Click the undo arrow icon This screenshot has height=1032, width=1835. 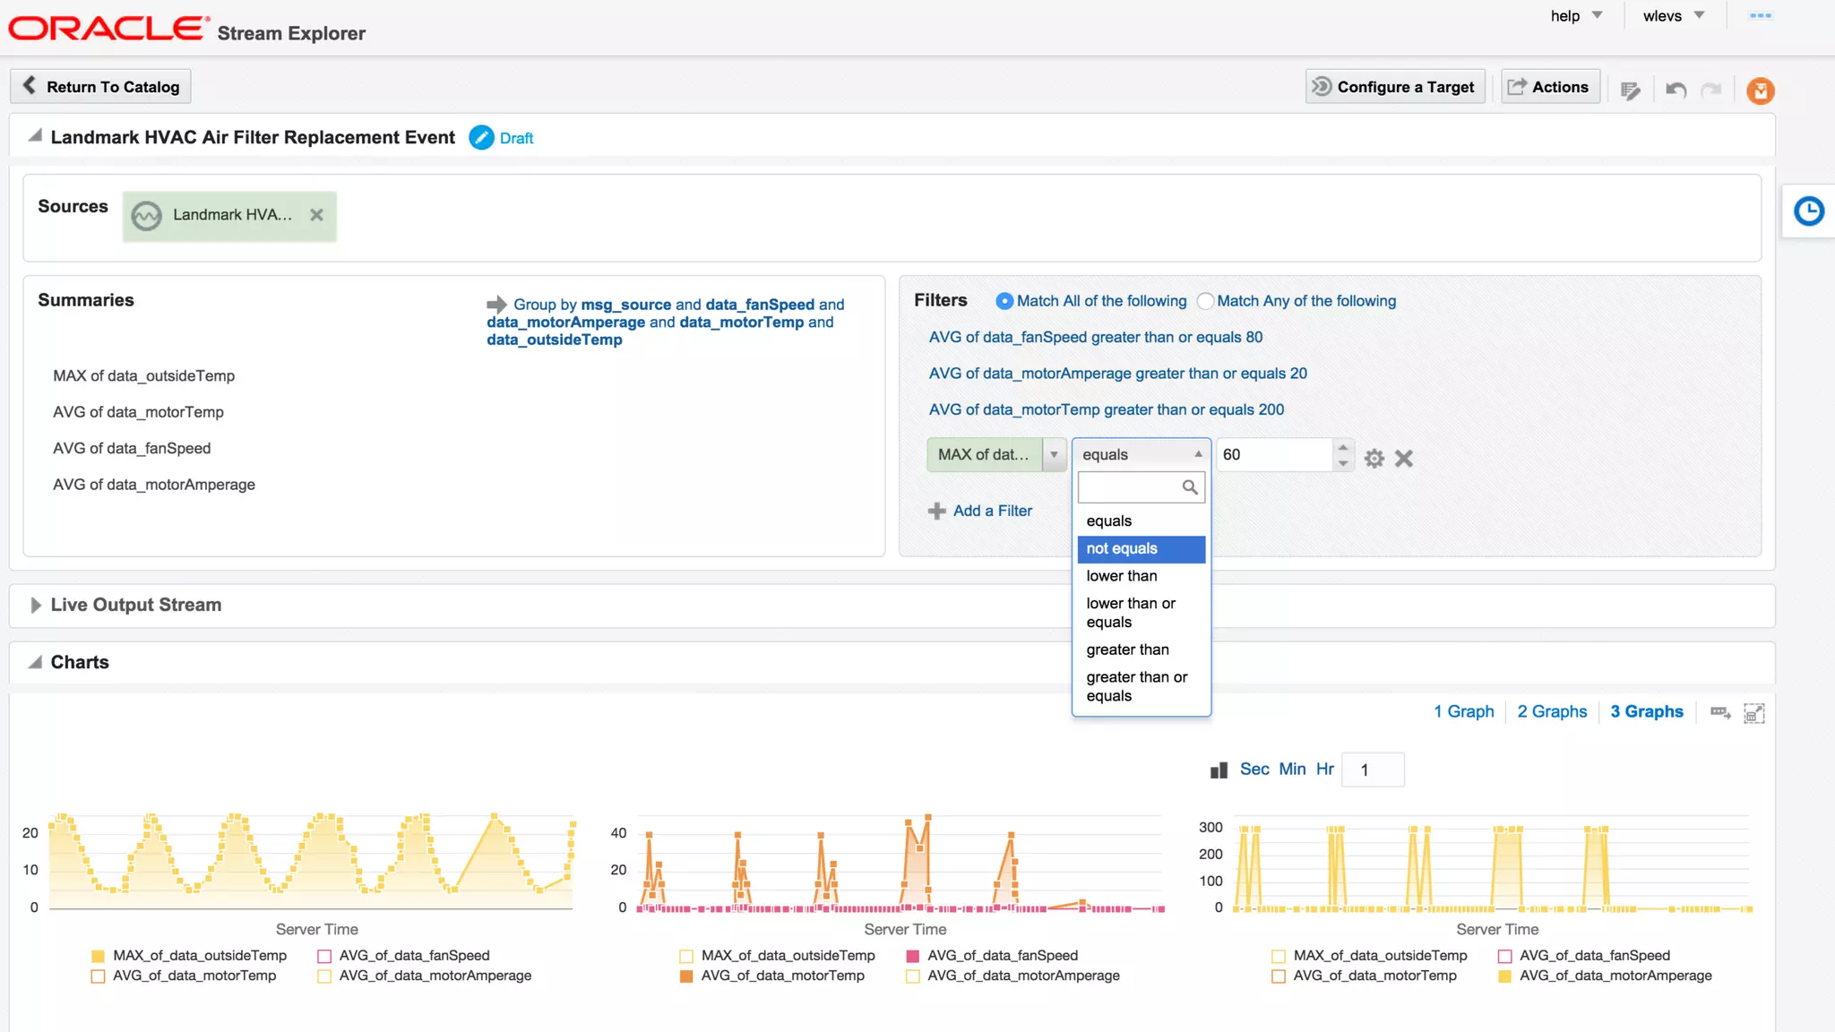pos(1676,90)
